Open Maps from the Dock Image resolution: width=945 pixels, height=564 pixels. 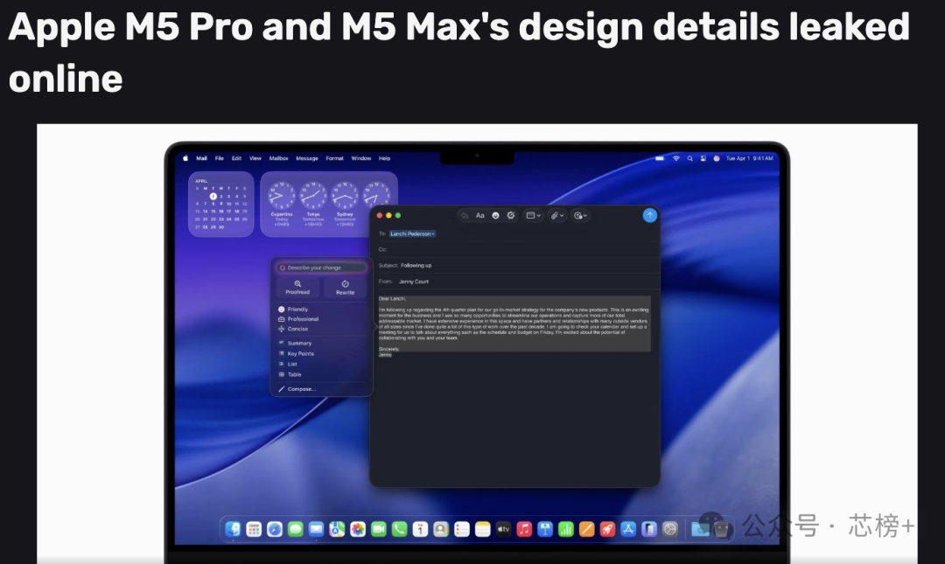pos(336,529)
